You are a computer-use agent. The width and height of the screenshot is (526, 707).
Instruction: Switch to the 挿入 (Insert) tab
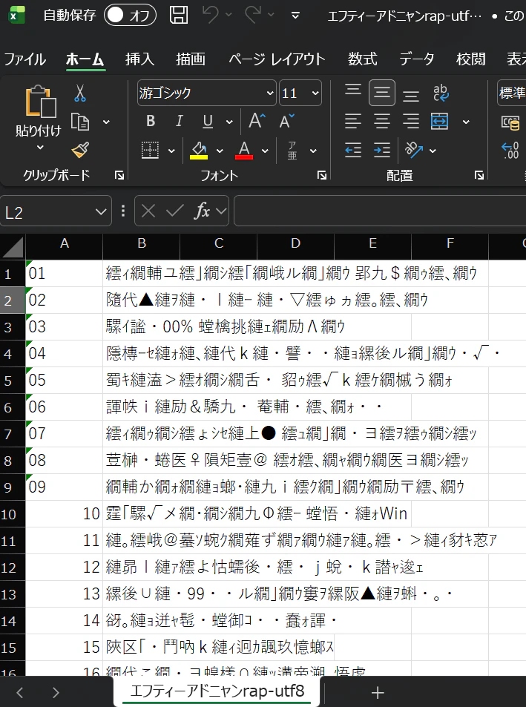point(139,59)
